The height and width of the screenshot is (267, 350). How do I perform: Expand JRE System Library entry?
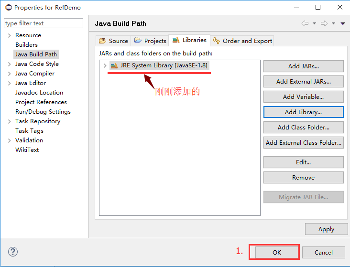tap(105, 65)
